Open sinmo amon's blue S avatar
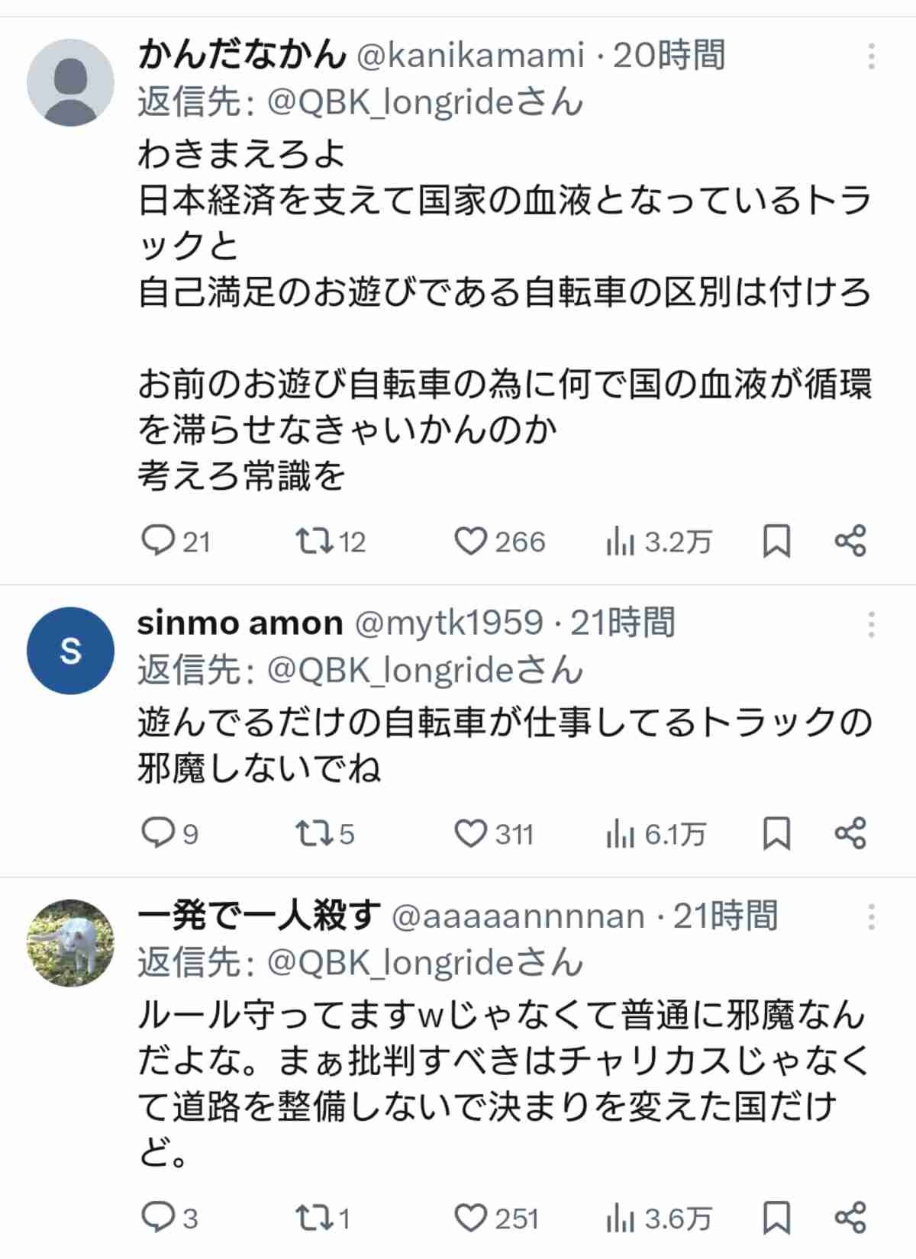916x1259 pixels. click(x=70, y=650)
